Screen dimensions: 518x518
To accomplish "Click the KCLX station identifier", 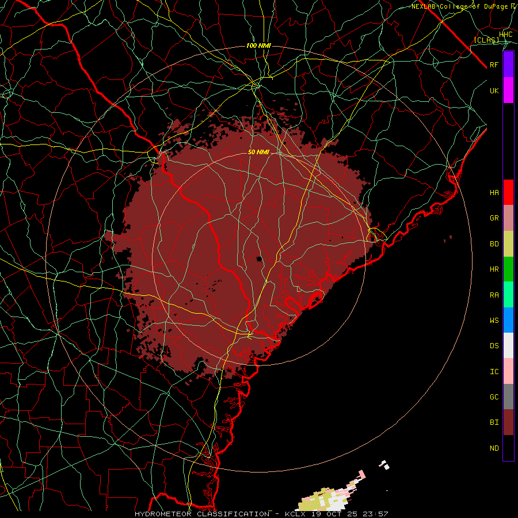I will coord(296,514).
